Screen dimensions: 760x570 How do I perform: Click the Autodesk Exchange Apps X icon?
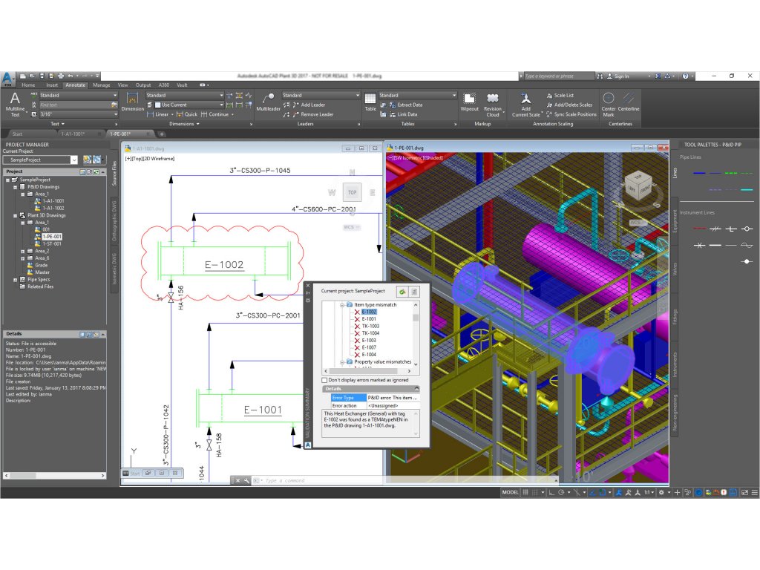[658, 76]
